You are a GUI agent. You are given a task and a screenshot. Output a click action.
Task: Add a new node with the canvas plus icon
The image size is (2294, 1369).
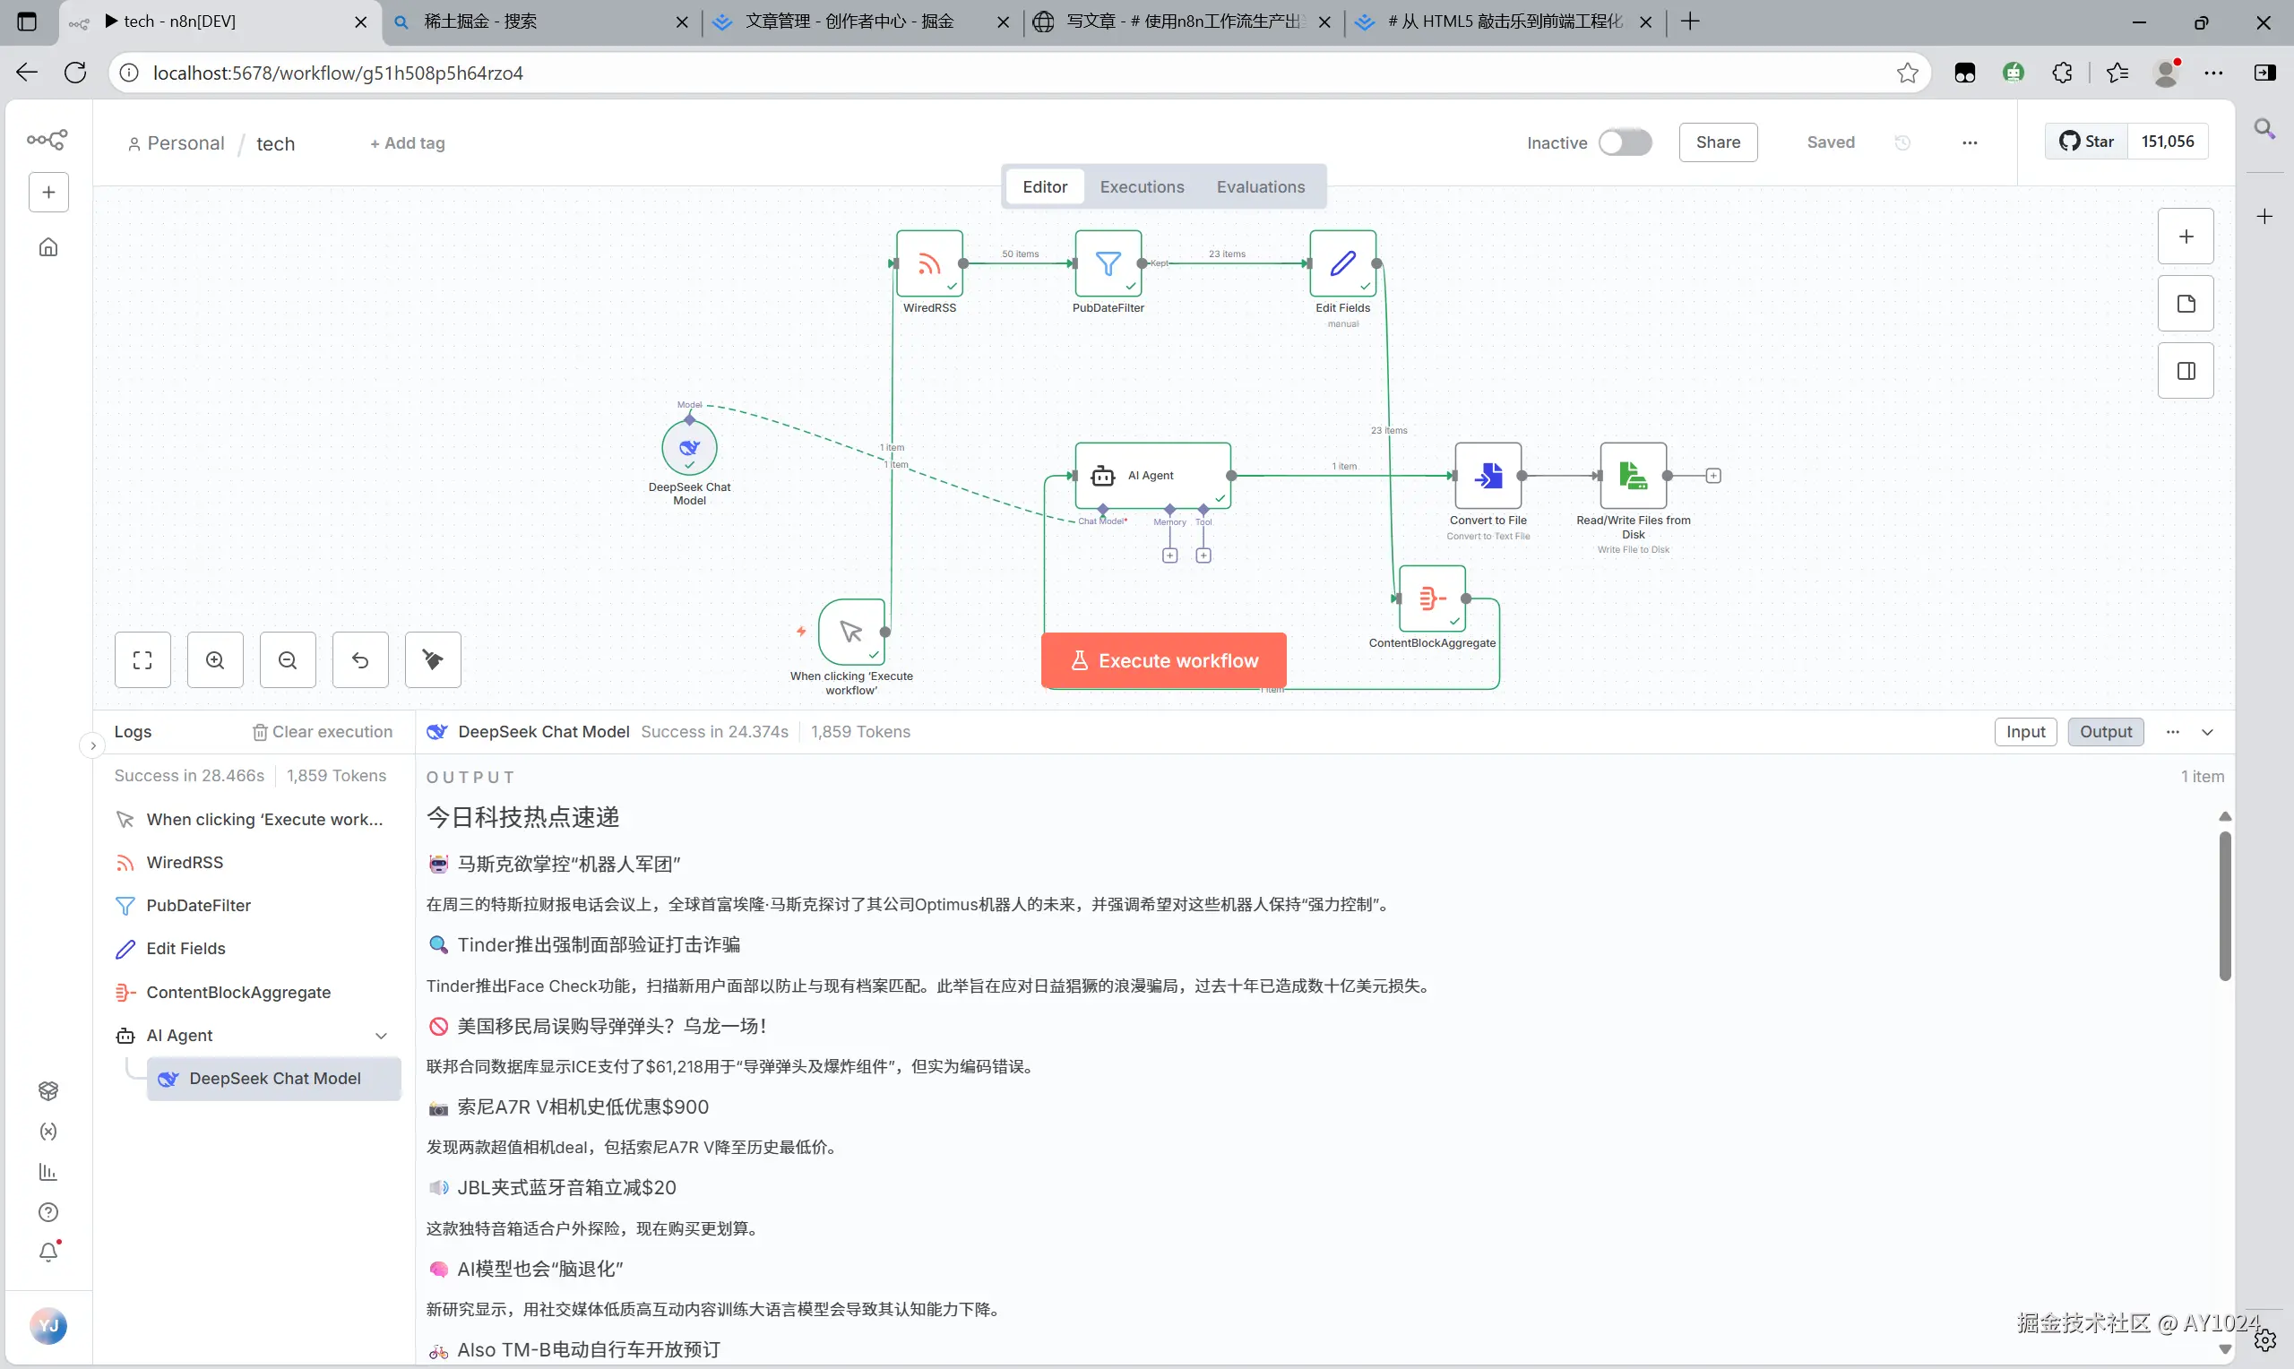2186,236
